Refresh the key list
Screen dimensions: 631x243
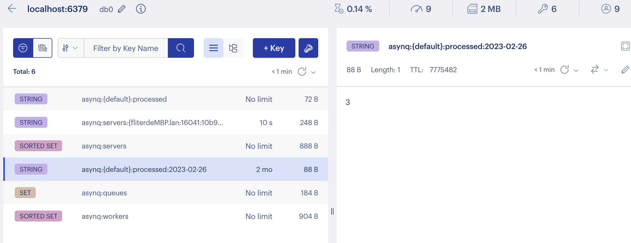(302, 72)
